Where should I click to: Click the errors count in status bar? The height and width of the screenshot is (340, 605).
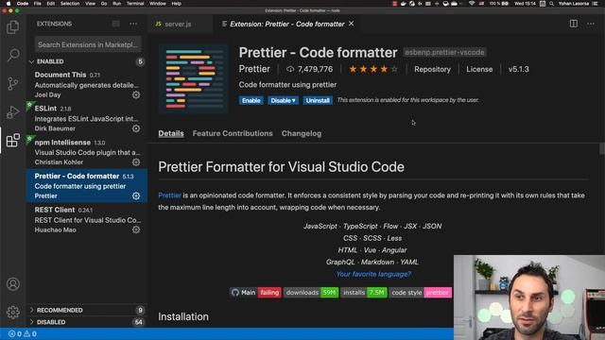point(15,333)
